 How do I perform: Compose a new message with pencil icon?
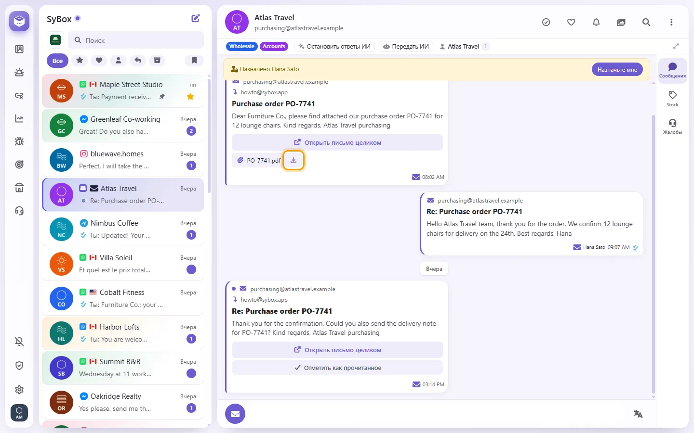point(196,18)
